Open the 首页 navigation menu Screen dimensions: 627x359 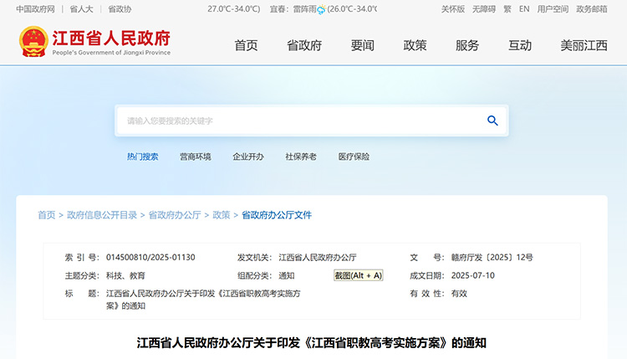click(x=246, y=46)
